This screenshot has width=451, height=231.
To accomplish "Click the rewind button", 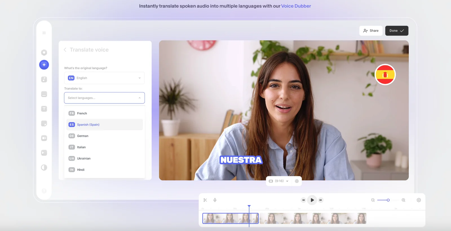I will point(303,200).
